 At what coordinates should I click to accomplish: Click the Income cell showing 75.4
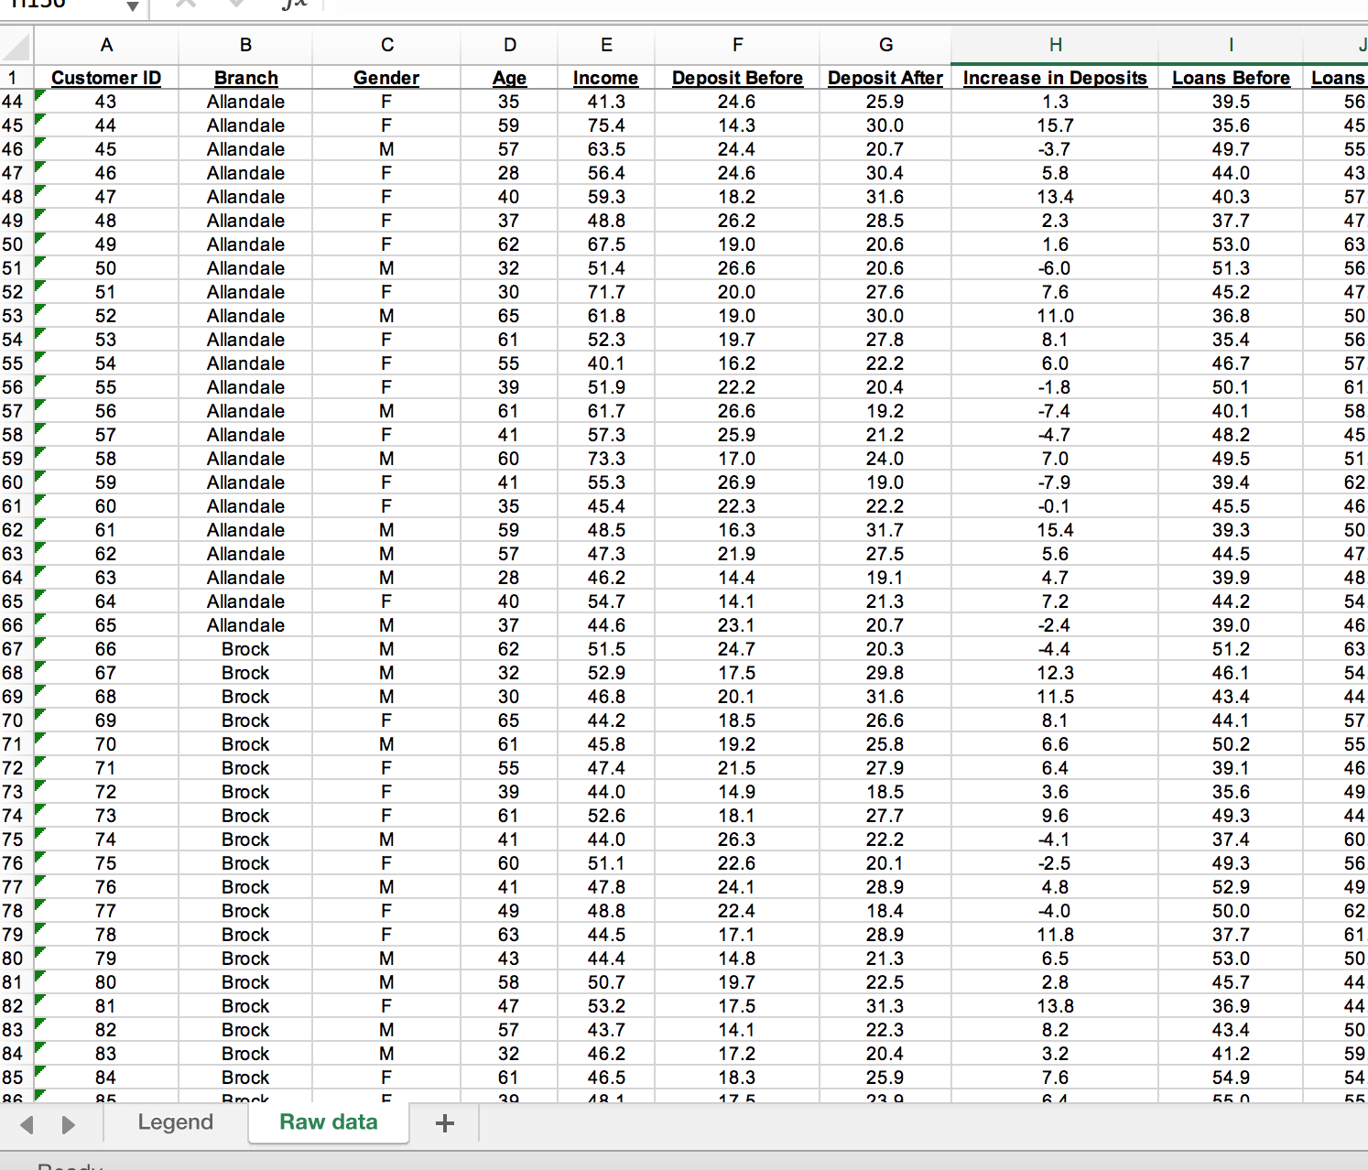tap(606, 125)
